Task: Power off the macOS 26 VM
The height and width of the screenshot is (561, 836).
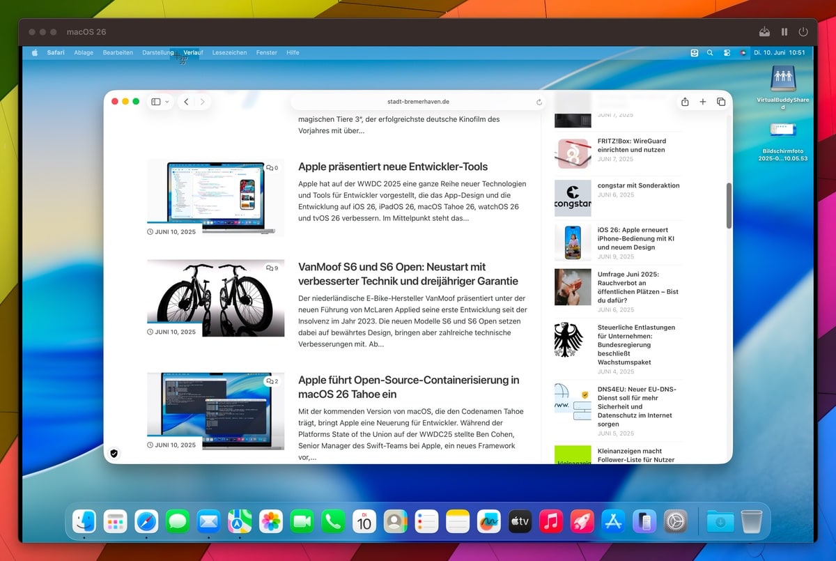Action: 803,32
